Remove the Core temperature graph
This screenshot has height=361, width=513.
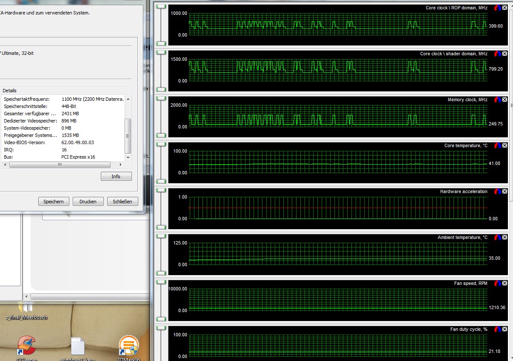pos(504,145)
